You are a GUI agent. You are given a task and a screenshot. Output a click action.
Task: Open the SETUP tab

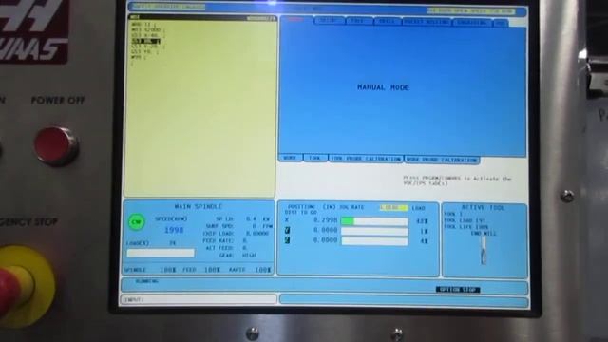(x=330, y=21)
